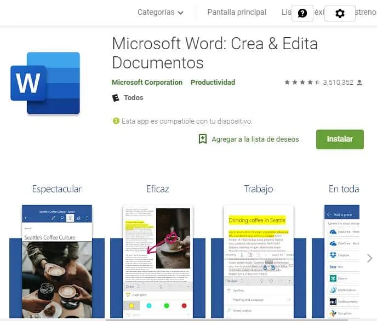The image size is (377, 321).
Task: Open settings gear icon
Action: pyautogui.click(x=340, y=13)
